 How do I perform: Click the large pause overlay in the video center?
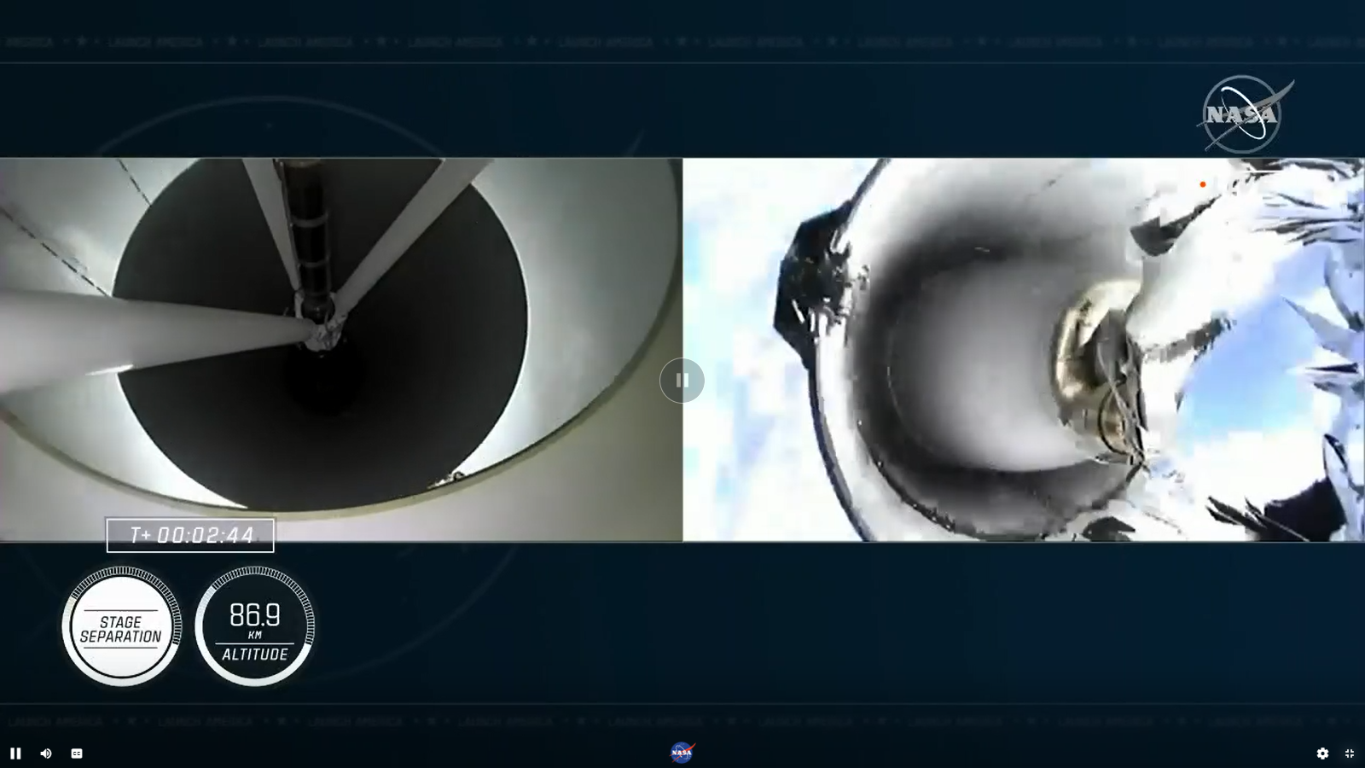coord(682,381)
